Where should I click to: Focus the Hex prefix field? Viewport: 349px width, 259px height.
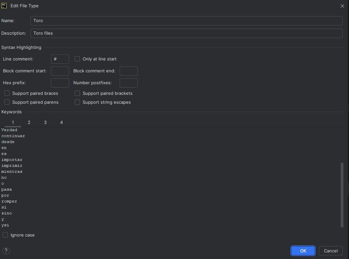(x=60, y=83)
